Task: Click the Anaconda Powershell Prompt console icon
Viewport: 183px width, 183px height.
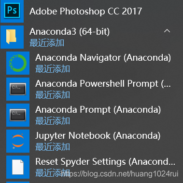Action: 18,89
